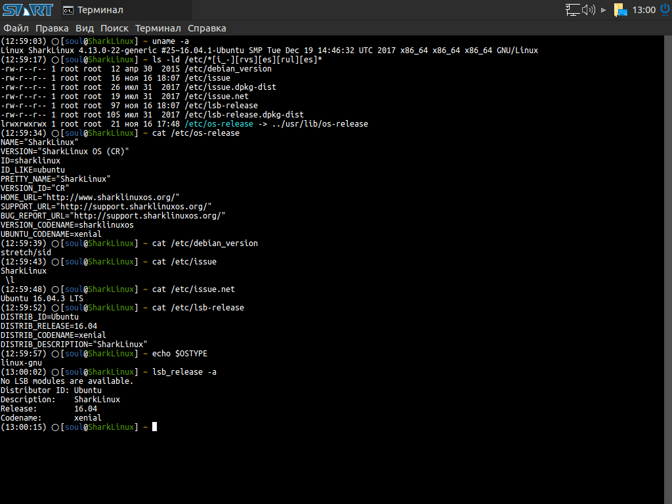Click the SUPPORT_URL line

106,207
